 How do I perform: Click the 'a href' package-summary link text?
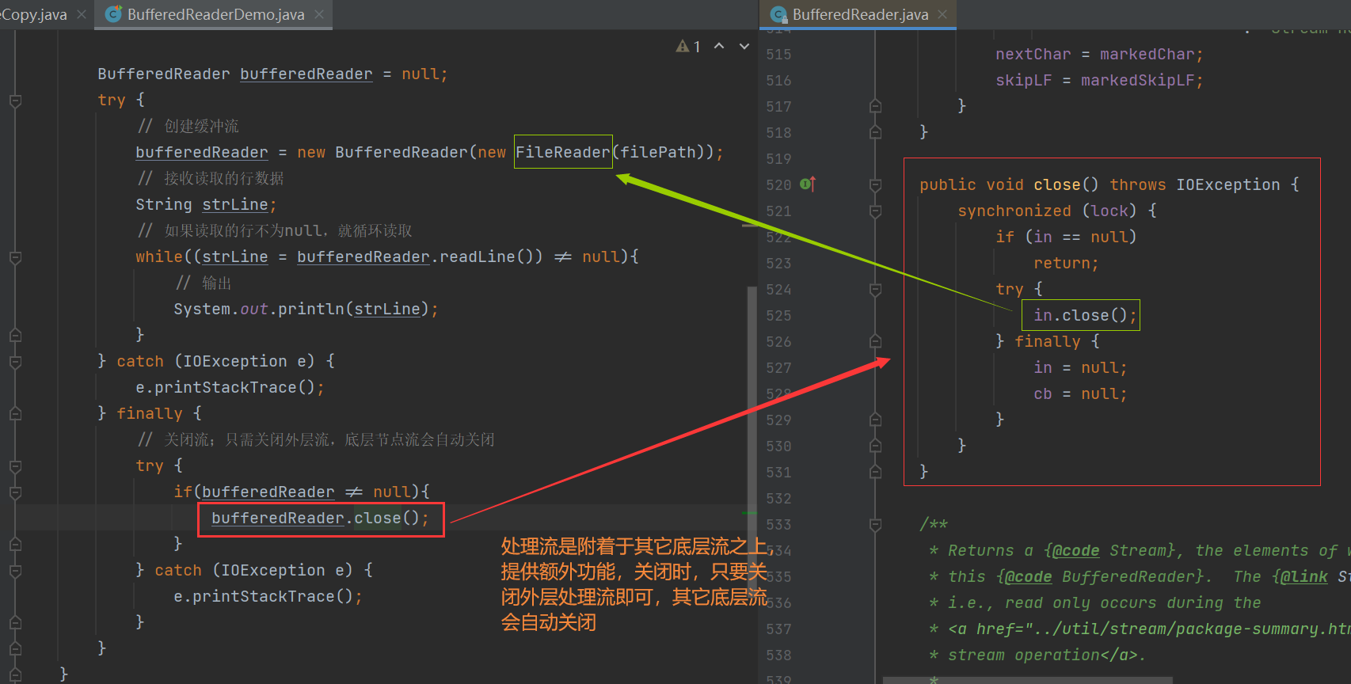pos(1148,629)
